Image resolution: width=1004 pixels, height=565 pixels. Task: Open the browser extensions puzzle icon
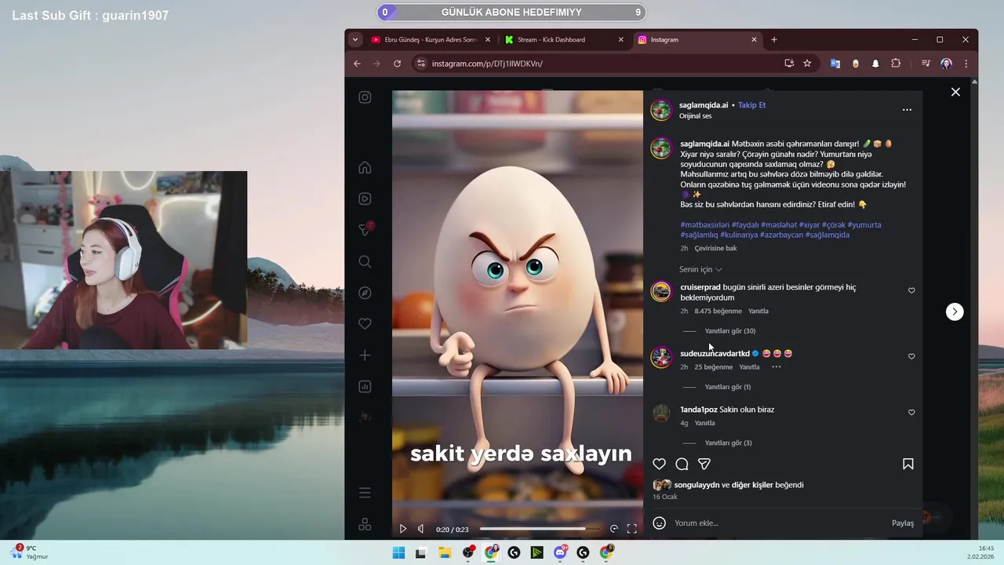coord(896,64)
